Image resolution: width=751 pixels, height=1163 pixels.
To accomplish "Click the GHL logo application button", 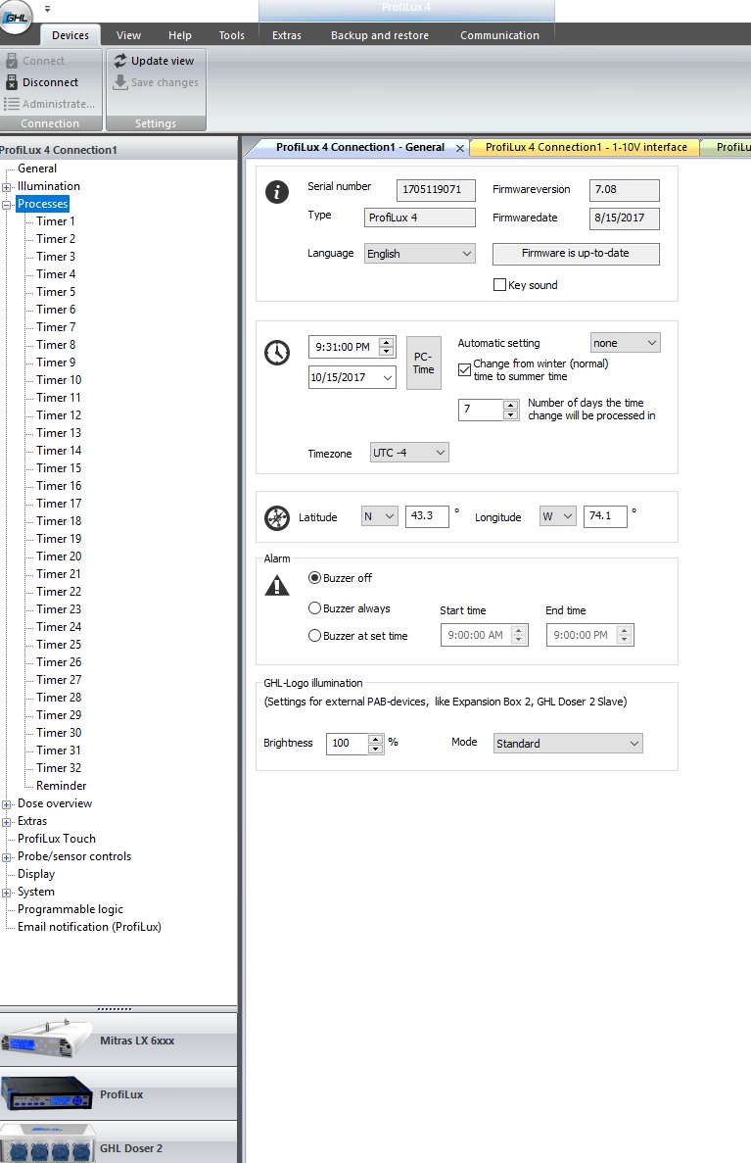I will 15,17.
